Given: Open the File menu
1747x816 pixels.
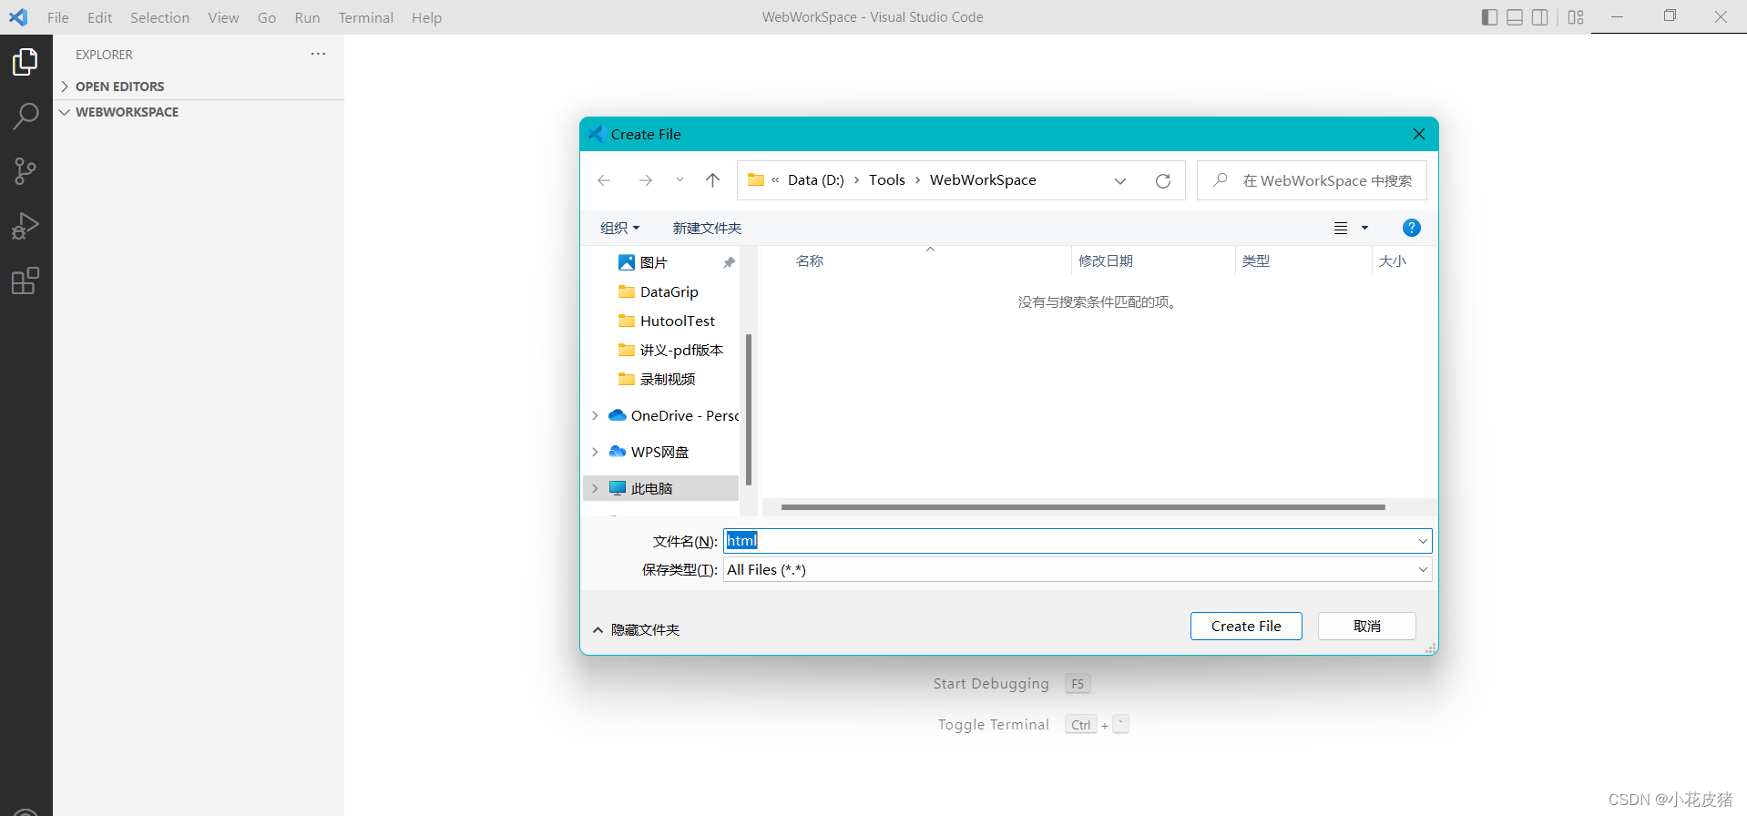Looking at the screenshot, I should 58,17.
